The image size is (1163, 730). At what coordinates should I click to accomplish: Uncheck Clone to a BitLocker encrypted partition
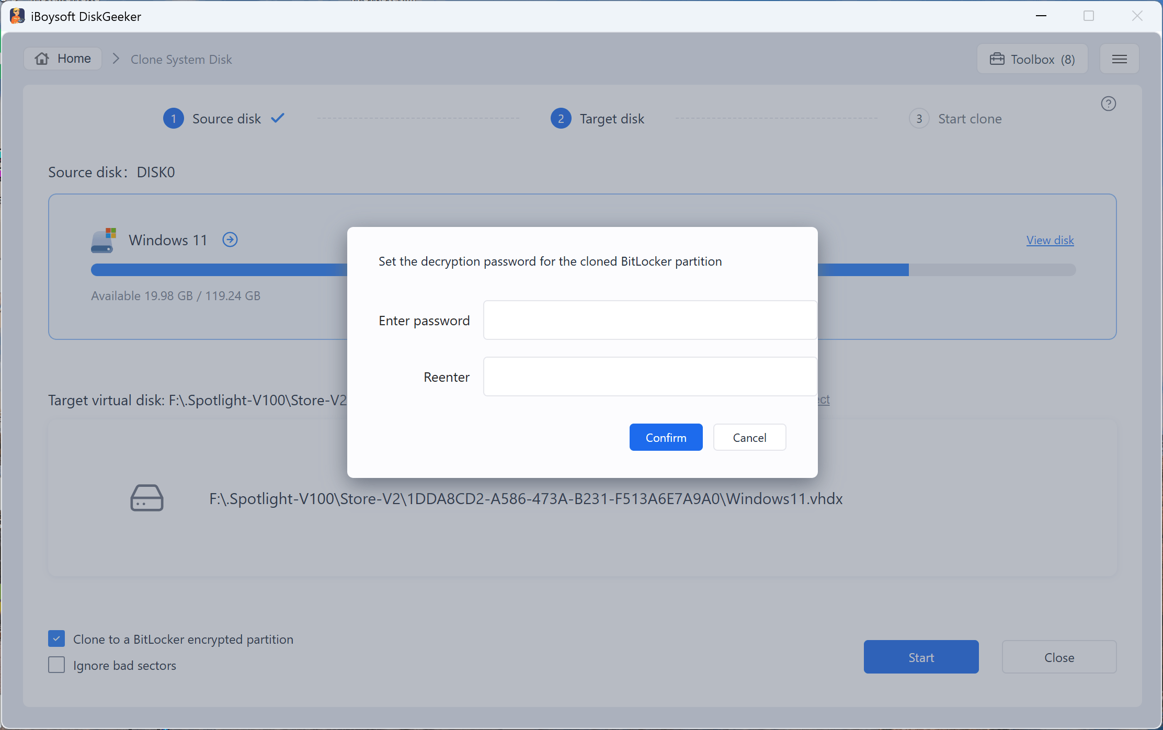(x=56, y=638)
